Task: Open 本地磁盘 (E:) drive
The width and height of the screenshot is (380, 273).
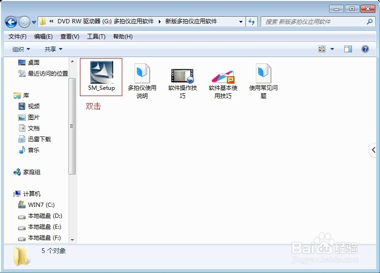Action: click(x=40, y=227)
